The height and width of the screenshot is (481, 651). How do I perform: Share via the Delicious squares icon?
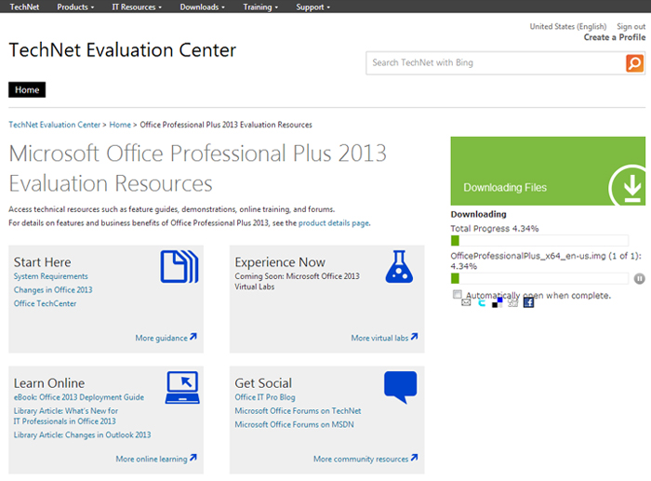point(497,302)
